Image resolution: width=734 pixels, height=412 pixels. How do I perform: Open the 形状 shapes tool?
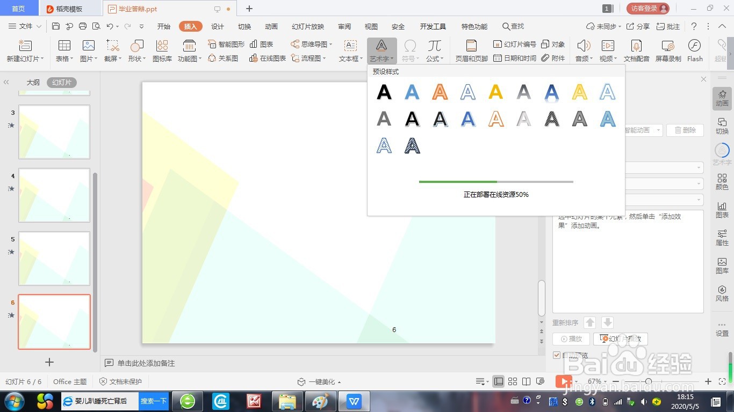point(137,46)
